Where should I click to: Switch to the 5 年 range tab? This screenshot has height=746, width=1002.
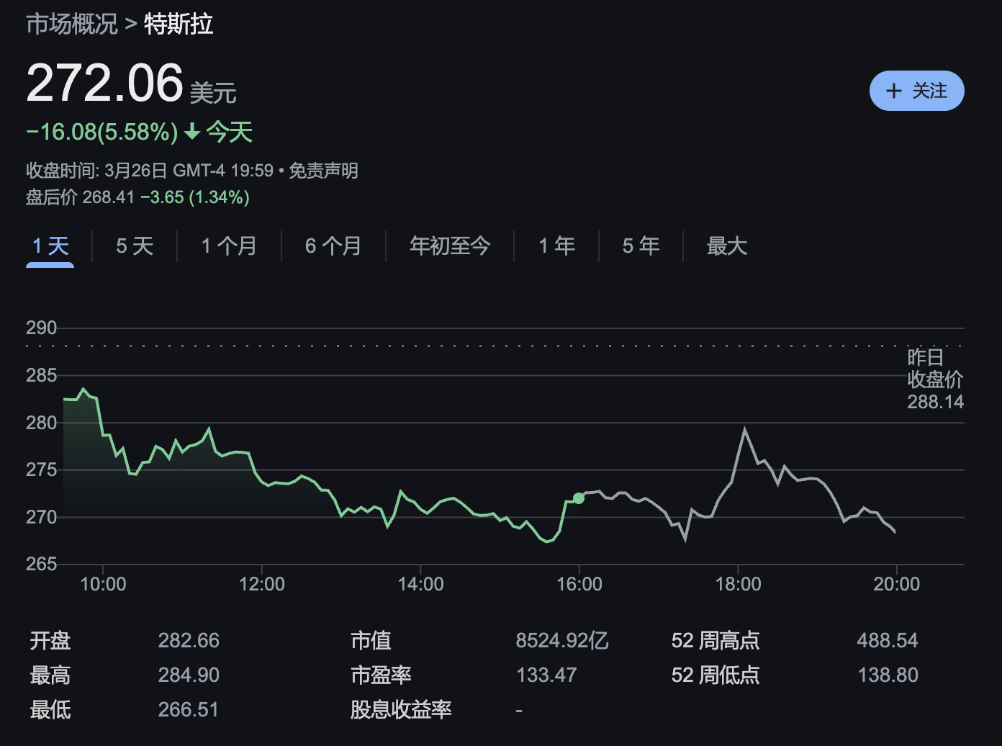pyautogui.click(x=641, y=246)
